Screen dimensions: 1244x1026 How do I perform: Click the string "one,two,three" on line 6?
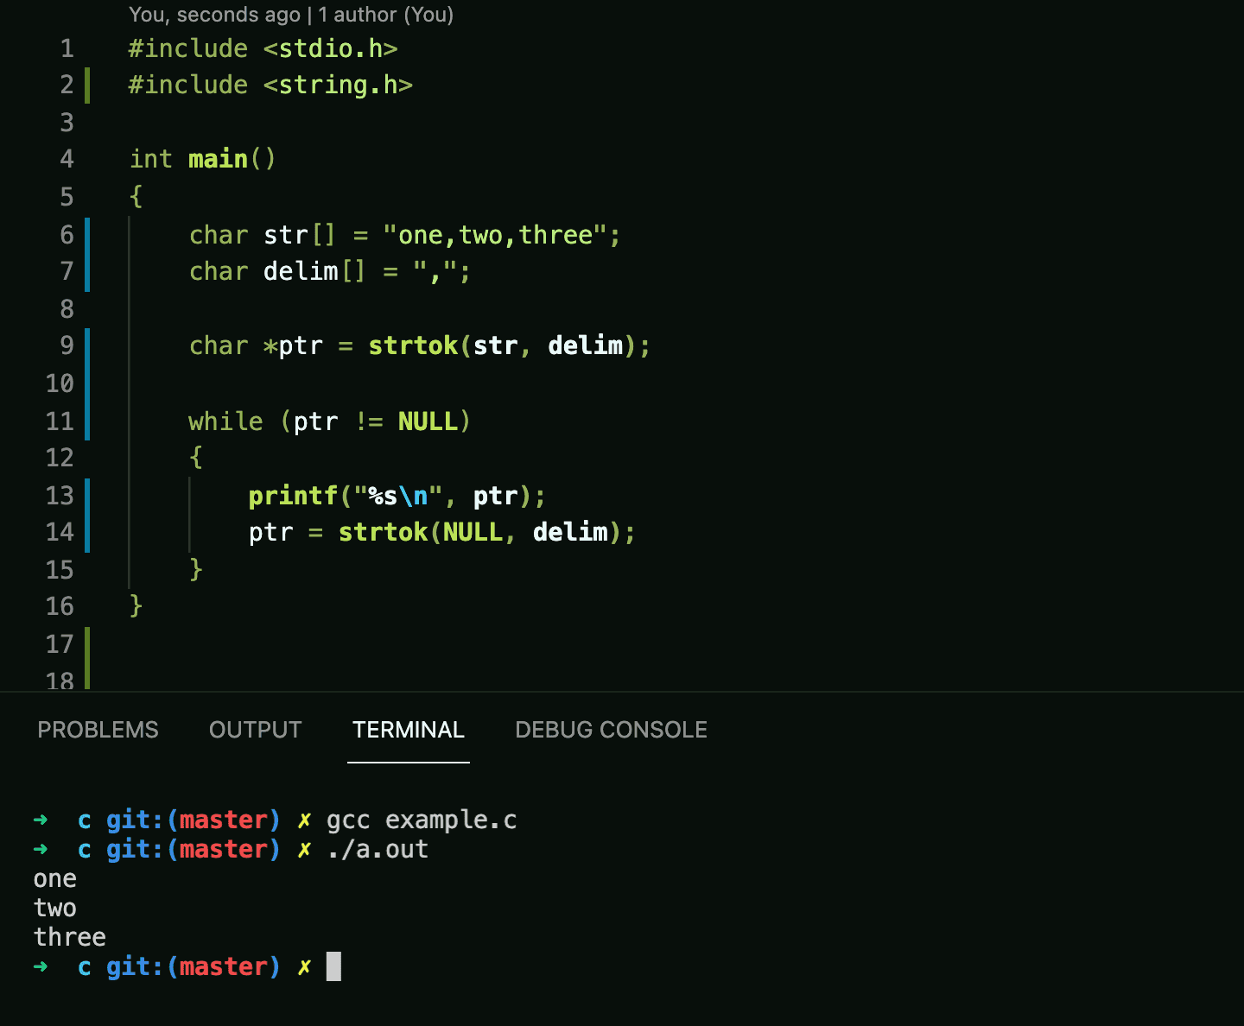(x=499, y=234)
